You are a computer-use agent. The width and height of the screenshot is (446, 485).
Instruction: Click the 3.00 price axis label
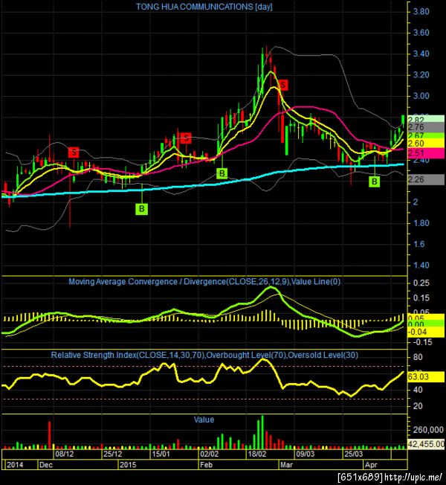pyautogui.click(x=421, y=96)
